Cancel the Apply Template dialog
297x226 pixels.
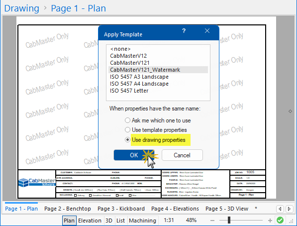pyautogui.click(x=182, y=155)
